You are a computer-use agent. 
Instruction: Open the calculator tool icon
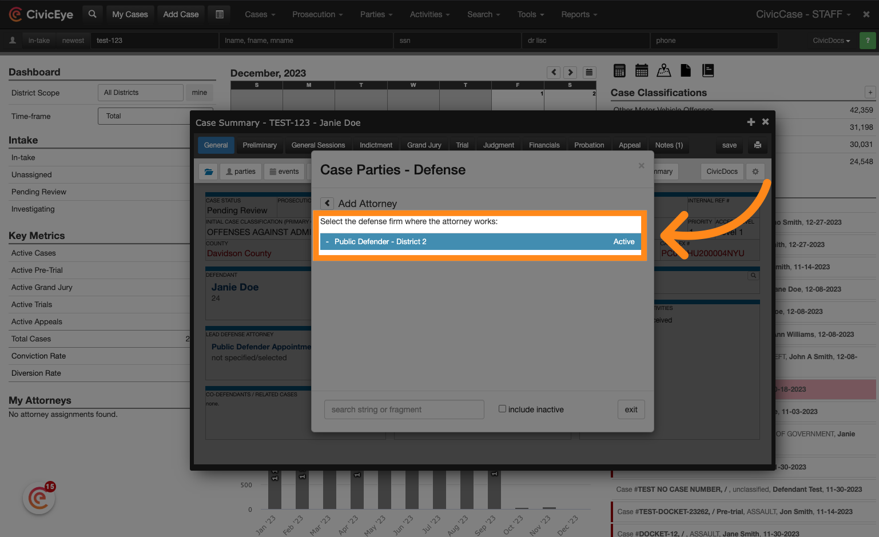[x=619, y=70]
